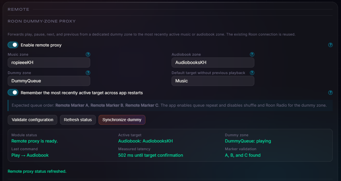Select the 'Play → Audiobook' last command

click(x=30, y=155)
